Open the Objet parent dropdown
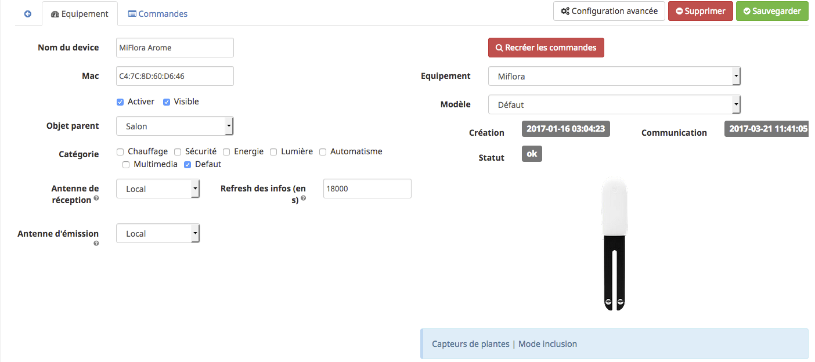815x362 pixels. pos(175,126)
